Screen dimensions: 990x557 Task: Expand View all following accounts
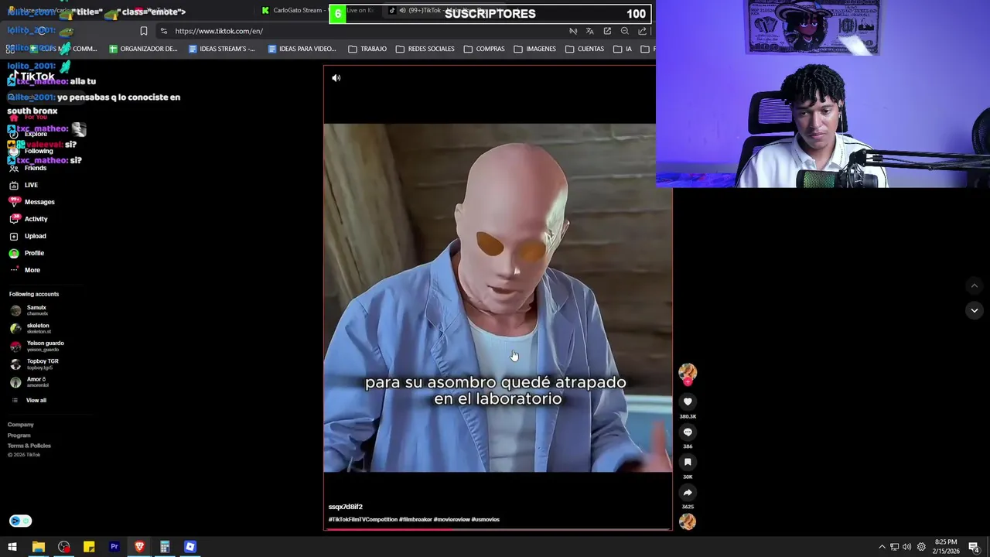[29, 400]
